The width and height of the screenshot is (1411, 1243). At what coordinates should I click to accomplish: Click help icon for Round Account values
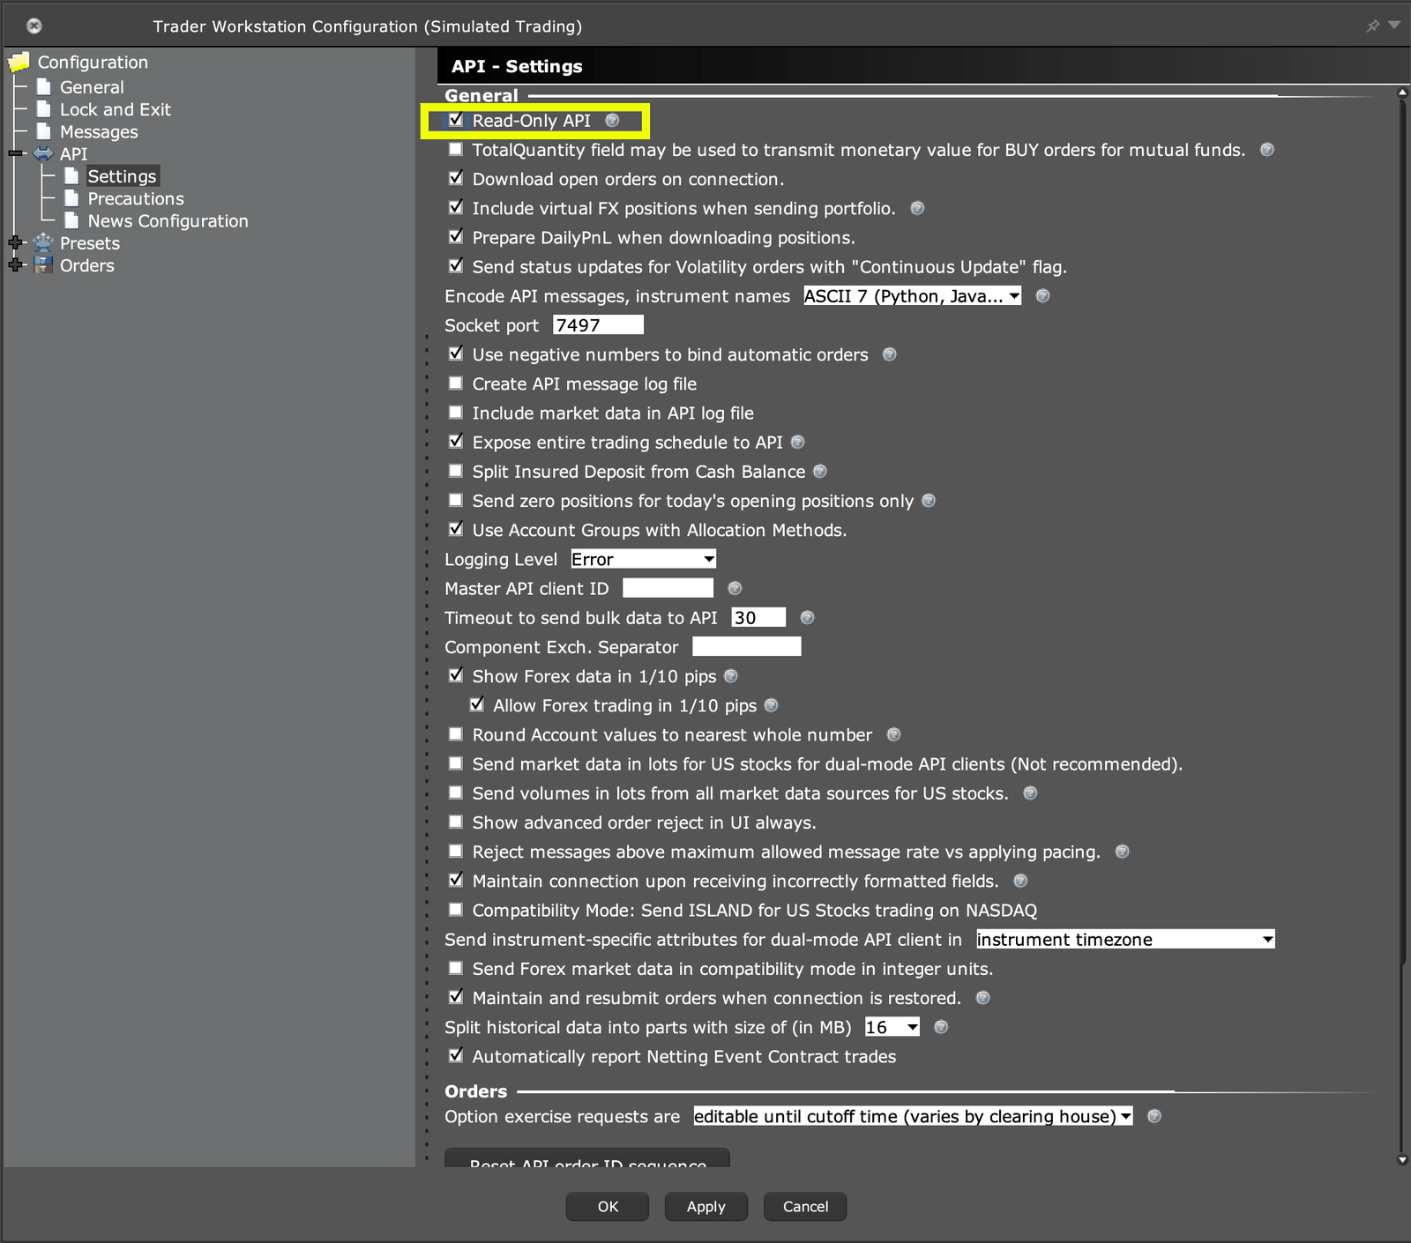click(893, 734)
